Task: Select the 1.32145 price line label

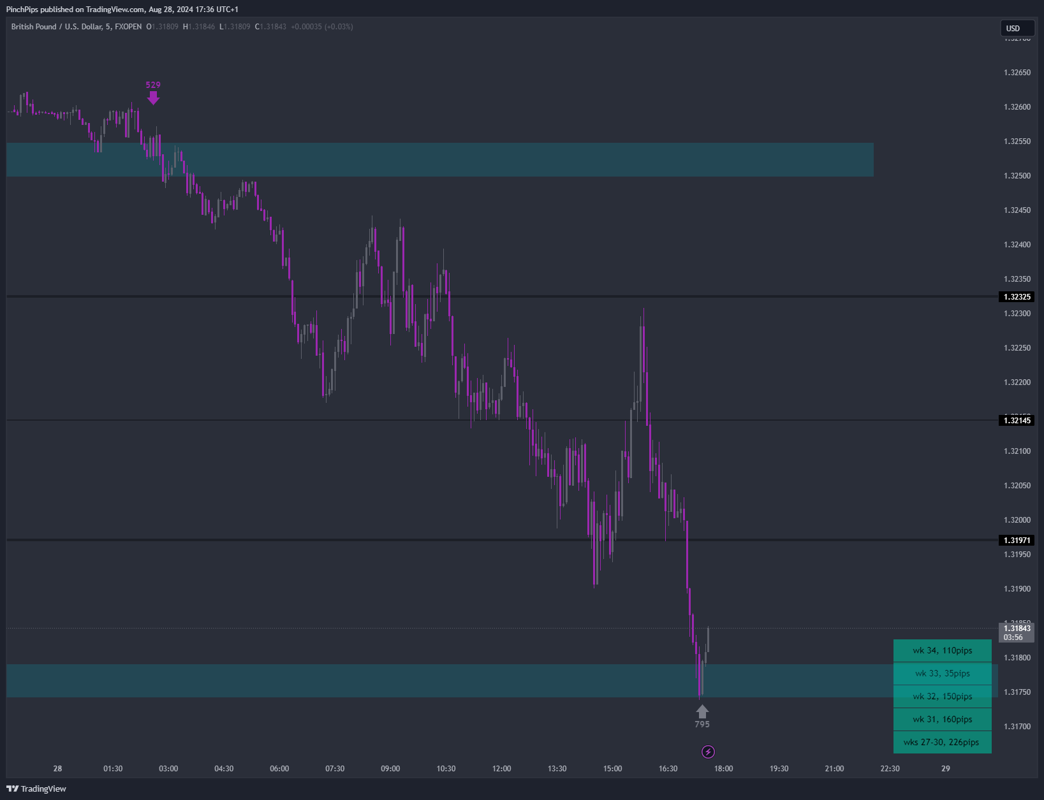Action: (x=1017, y=420)
